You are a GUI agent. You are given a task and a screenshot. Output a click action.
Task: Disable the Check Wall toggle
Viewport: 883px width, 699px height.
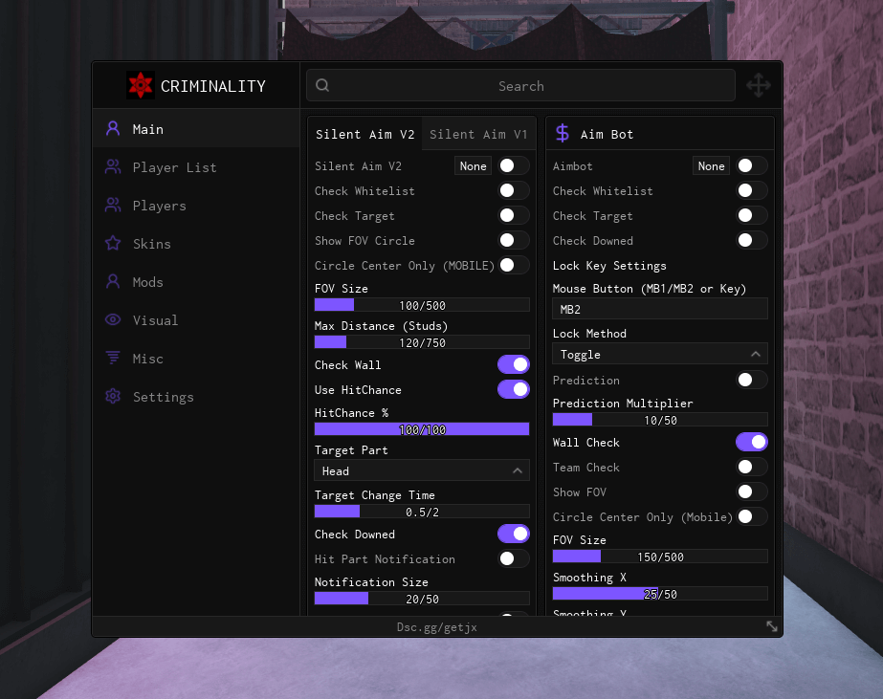(x=514, y=364)
